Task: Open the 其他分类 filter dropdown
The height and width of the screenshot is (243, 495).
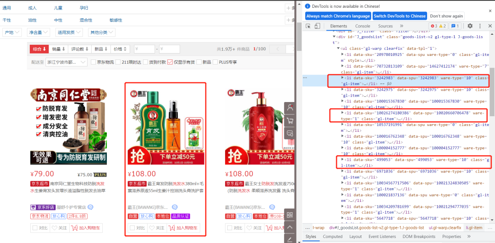Action: tap(102, 32)
